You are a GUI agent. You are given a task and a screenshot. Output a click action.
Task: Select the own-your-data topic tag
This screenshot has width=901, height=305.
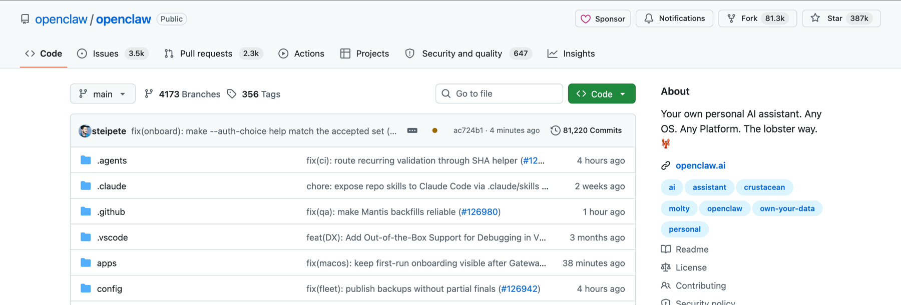787,208
